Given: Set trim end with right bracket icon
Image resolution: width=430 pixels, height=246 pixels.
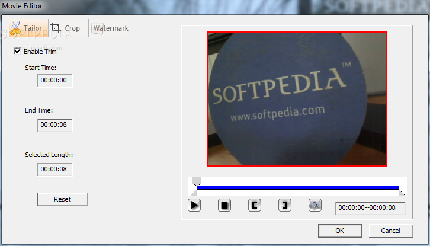Looking at the screenshot, I should tap(285, 205).
